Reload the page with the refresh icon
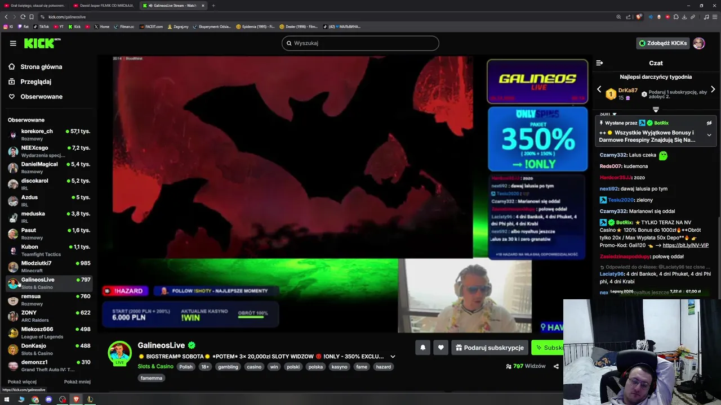This screenshot has height=405, width=721. tap(23, 17)
